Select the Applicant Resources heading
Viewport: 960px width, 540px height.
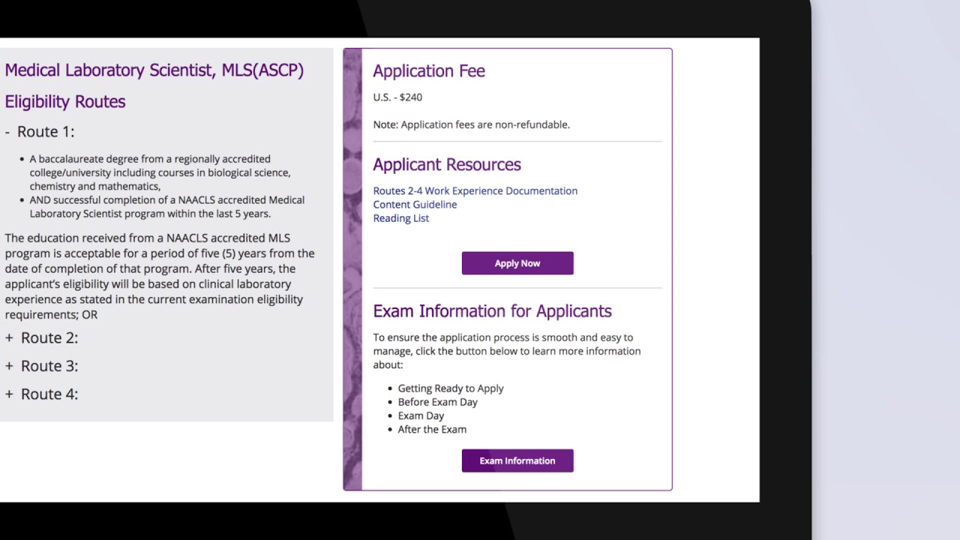pos(447,165)
